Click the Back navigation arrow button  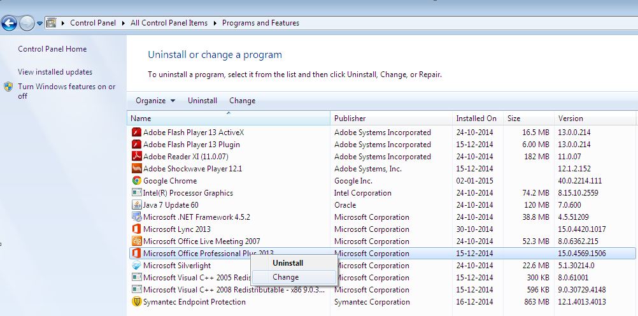pyautogui.click(x=9, y=24)
